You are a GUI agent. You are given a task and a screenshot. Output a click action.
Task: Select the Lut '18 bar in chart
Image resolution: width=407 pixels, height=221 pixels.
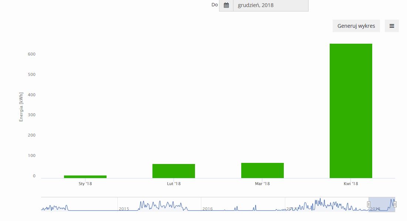pos(174,171)
